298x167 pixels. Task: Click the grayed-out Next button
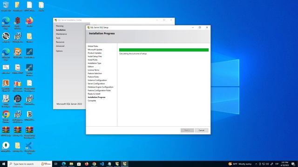click(x=187, y=130)
